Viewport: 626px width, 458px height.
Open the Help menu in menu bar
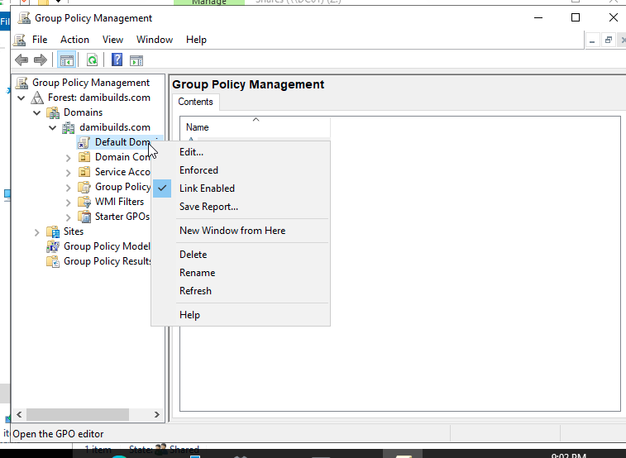196,40
